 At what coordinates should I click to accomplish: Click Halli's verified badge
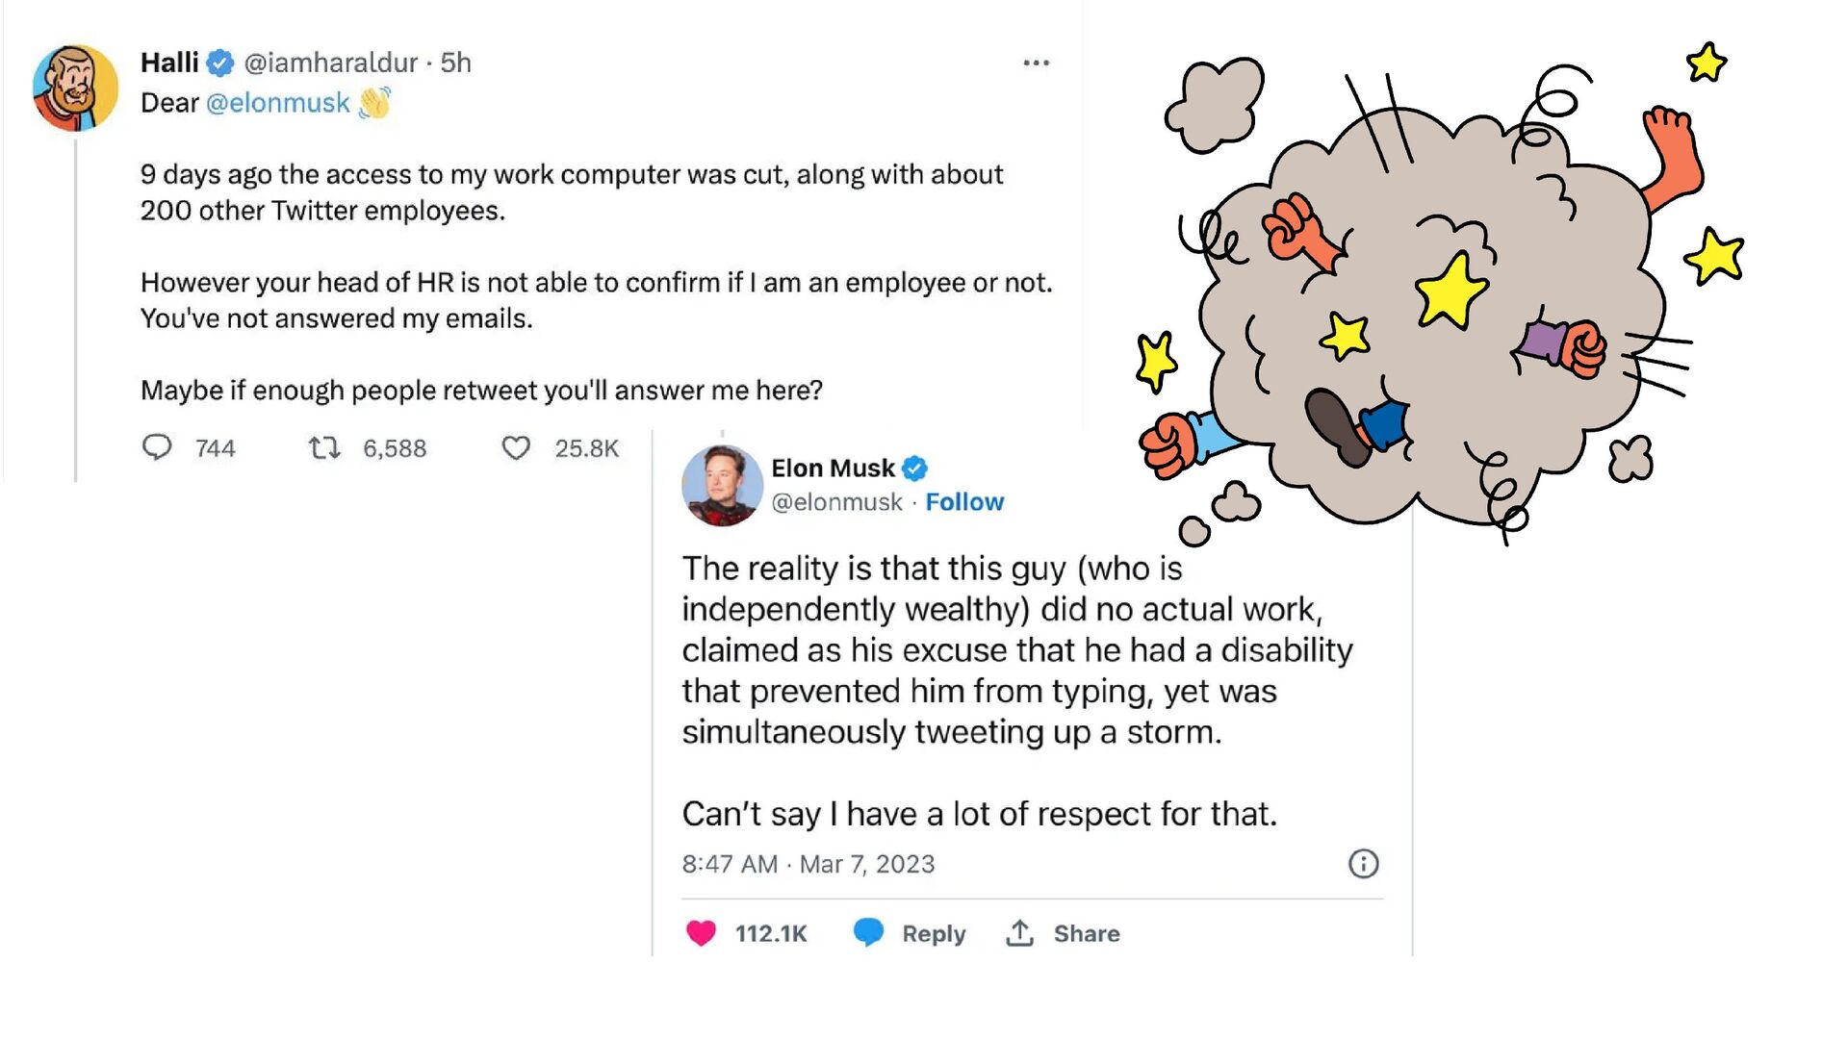point(220,63)
